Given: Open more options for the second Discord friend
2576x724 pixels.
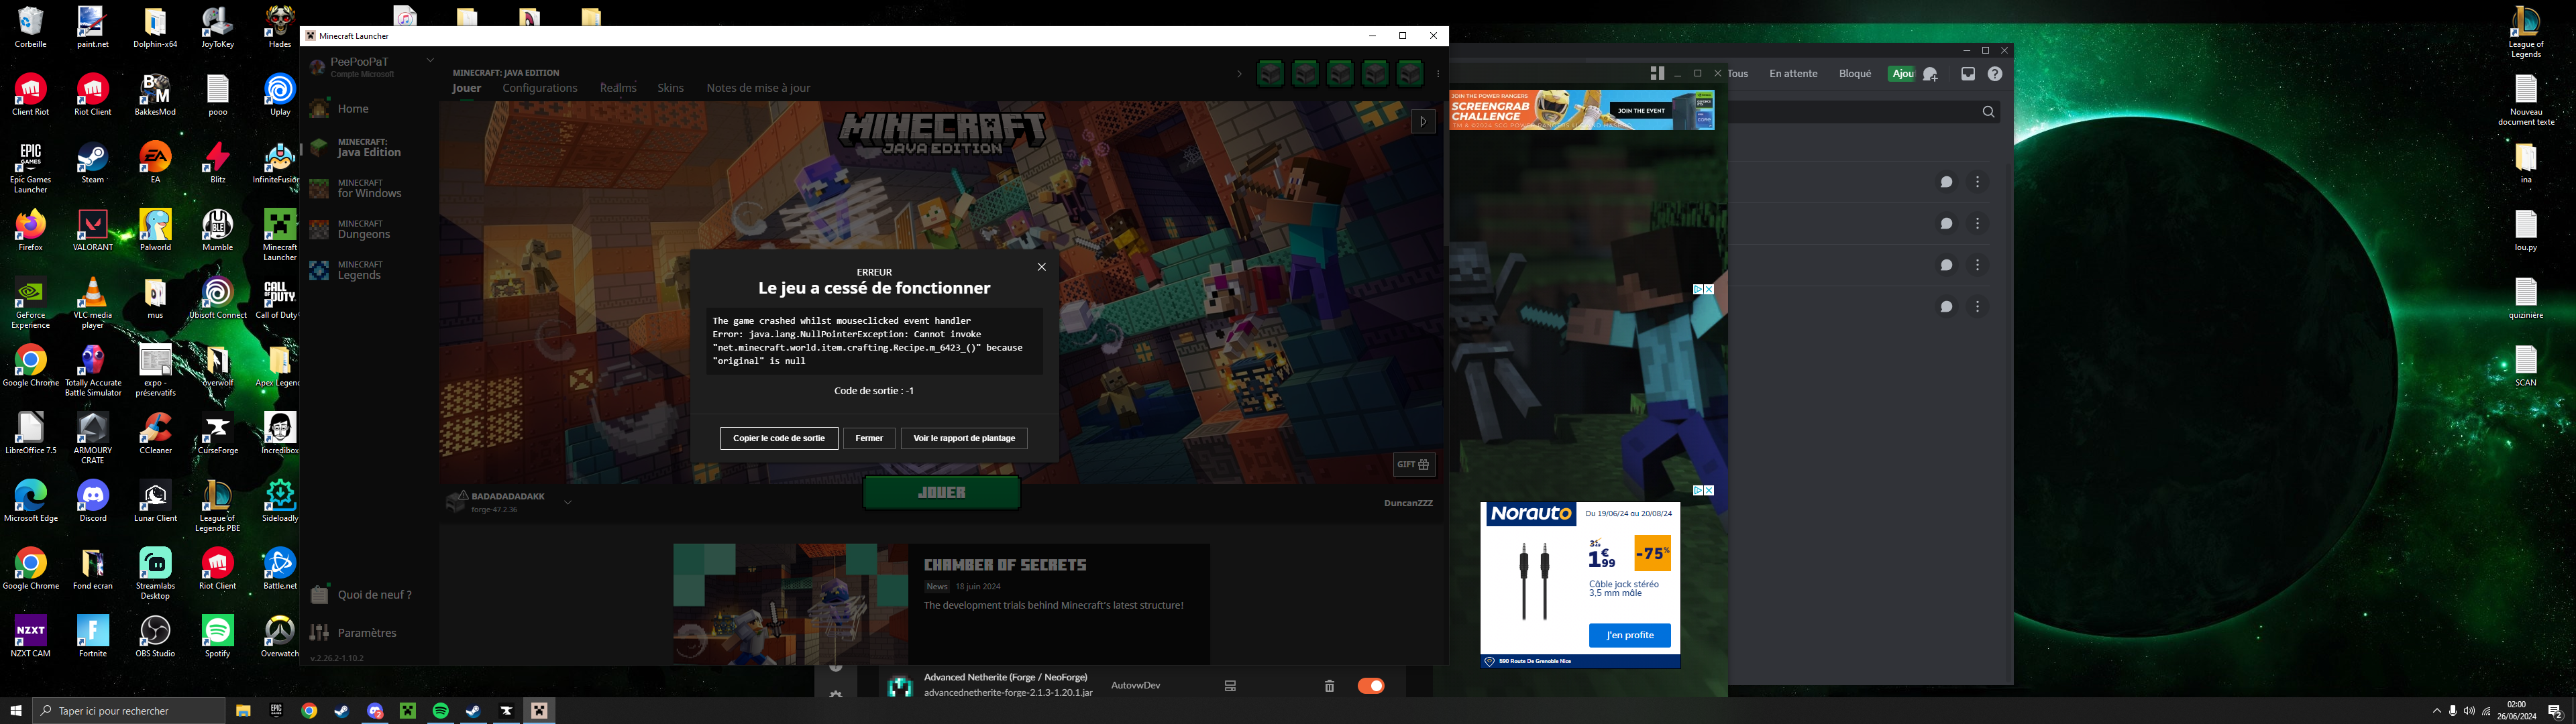Looking at the screenshot, I should click(1977, 224).
